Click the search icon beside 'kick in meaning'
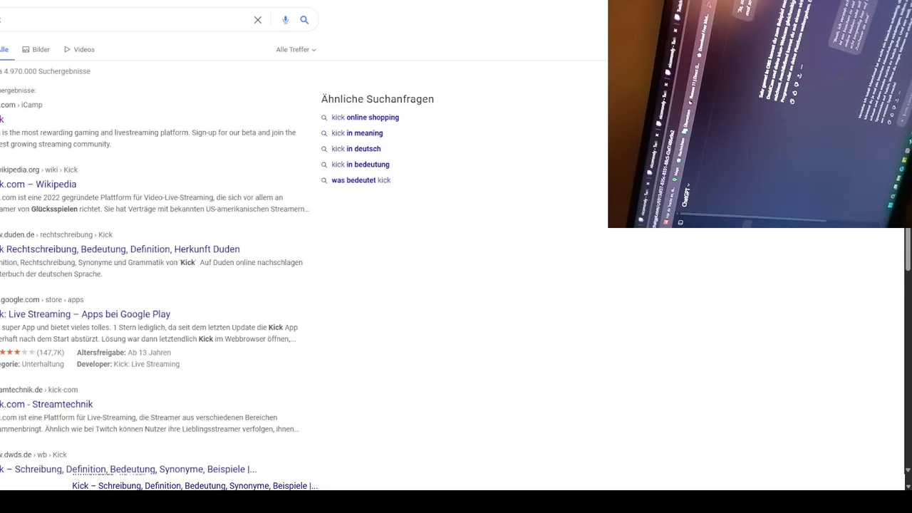The height and width of the screenshot is (513, 912). click(x=324, y=134)
